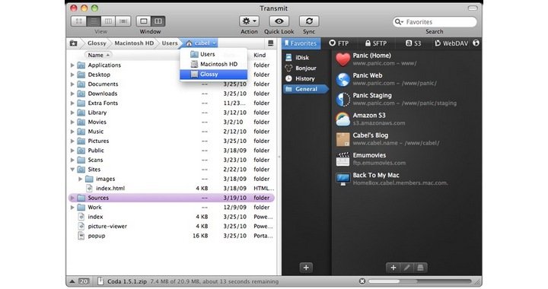Image resolution: width=548 pixels, height=289 pixels.
Task: Click the local drive icon in path bar
Action: pyautogui.click(x=73, y=43)
